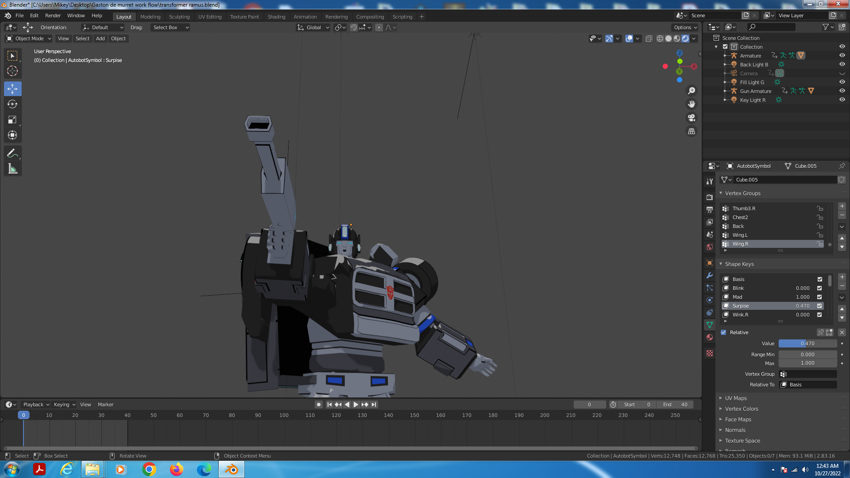Toggle the Mad shape key checkbox

819,297
